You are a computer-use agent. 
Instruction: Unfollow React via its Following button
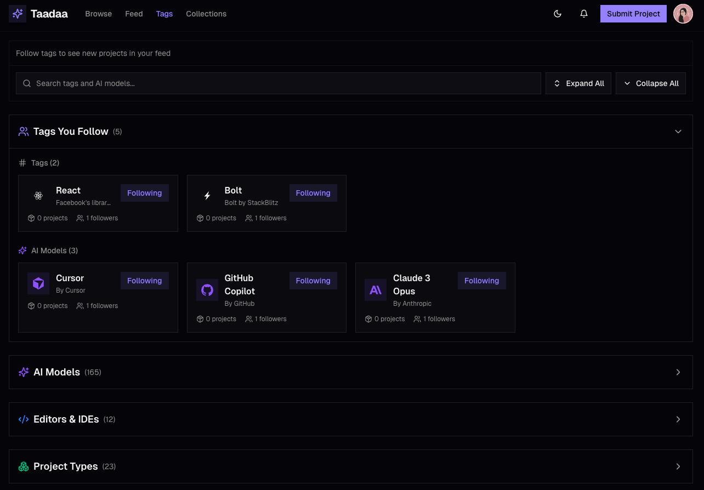144,193
